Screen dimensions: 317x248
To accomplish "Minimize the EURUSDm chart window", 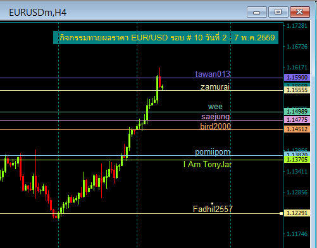I will (256, 12).
